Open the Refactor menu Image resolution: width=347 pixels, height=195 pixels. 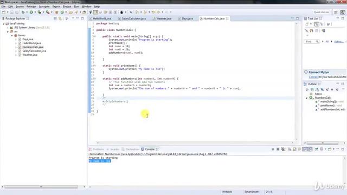31,6
